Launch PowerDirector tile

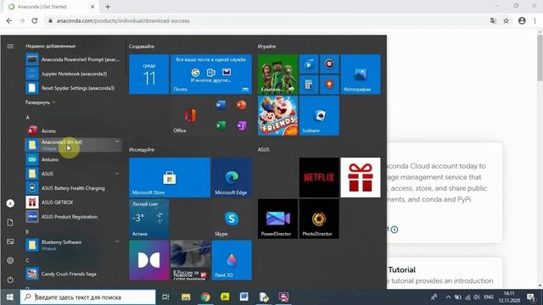tap(277, 219)
